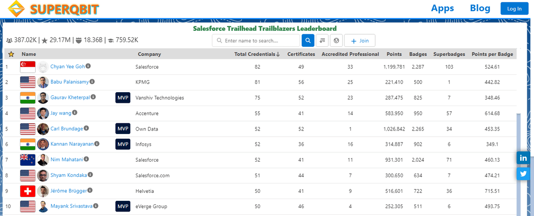Open Kannan Narayanan's profile link
534x216 pixels.
pyautogui.click(x=72, y=144)
